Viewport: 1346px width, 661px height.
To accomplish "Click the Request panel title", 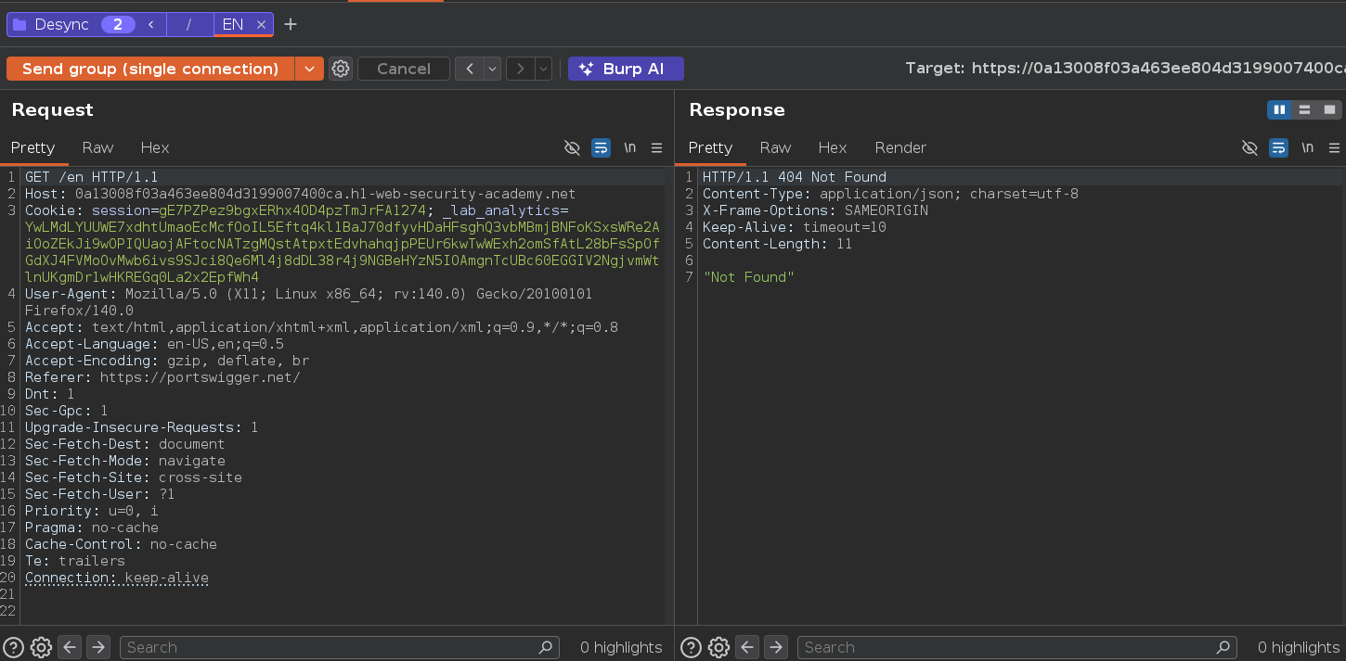I will [52, 109].
